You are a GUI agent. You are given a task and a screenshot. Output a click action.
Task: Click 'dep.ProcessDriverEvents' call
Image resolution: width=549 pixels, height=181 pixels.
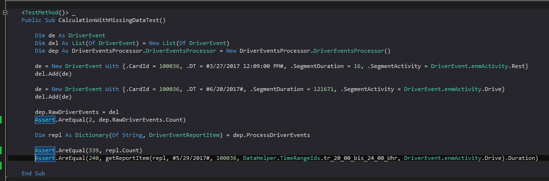271,135
